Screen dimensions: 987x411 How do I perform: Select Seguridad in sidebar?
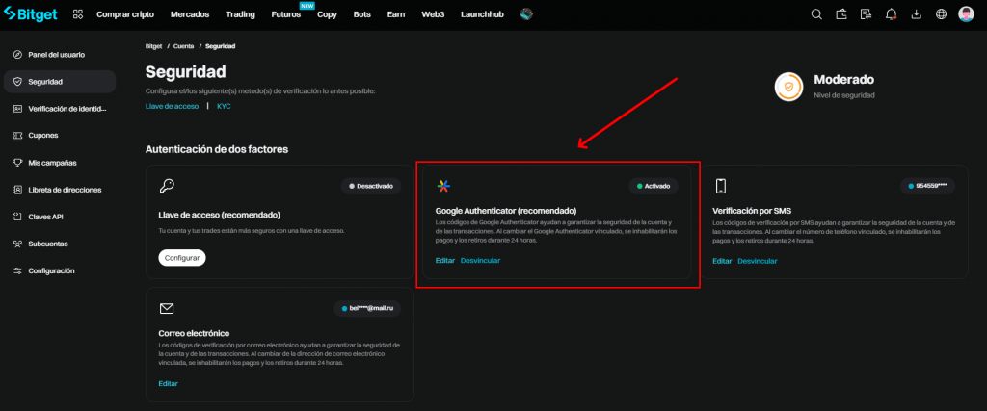pos(60,82)
